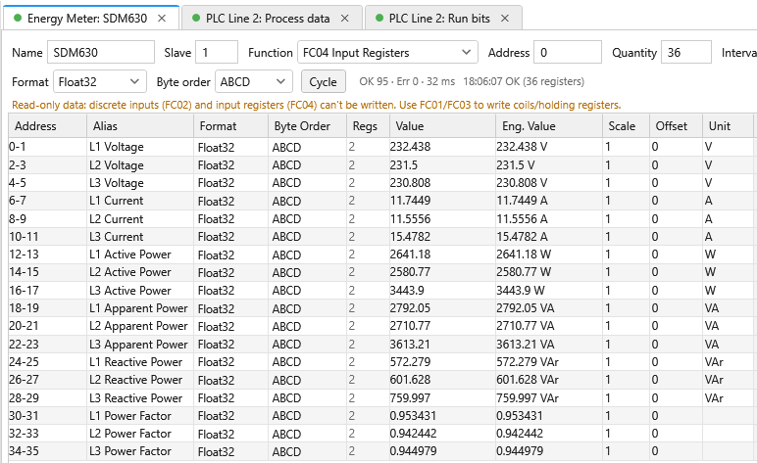This screenshot has width=757, height=463.
Task: Select the L1 Current alias cell
Action: pyautogui.click(x=140, y=201)
